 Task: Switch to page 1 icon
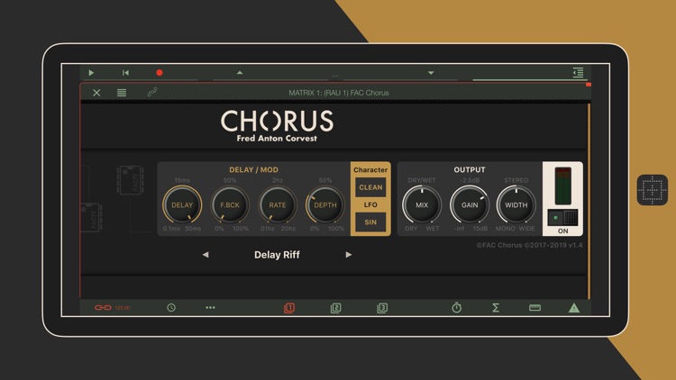point(289,308)
